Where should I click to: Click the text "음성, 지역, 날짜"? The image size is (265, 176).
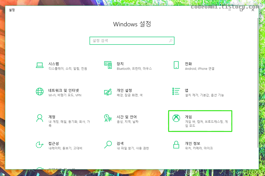coord(128,122)
